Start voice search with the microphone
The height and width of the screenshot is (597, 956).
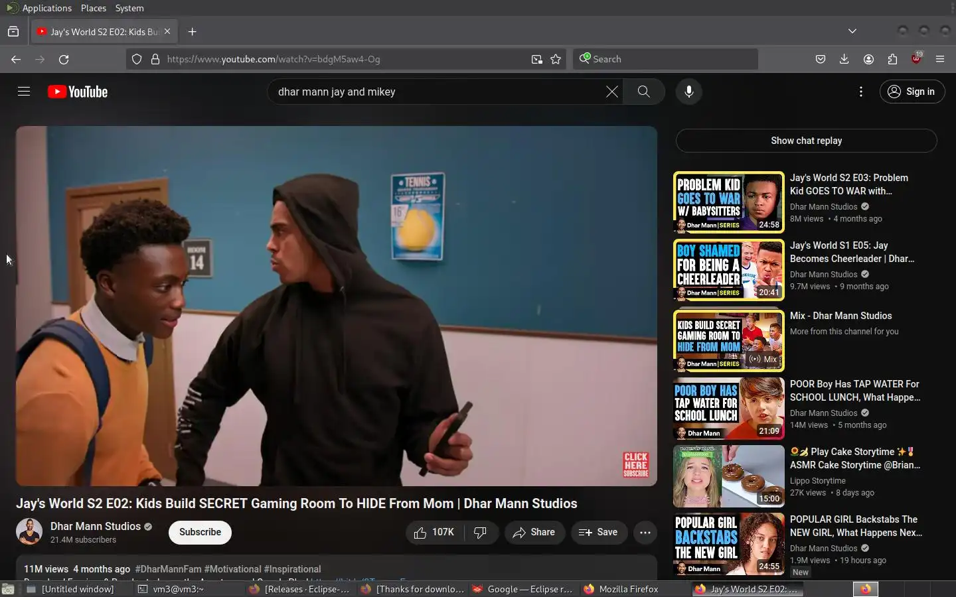pos(689,92)
